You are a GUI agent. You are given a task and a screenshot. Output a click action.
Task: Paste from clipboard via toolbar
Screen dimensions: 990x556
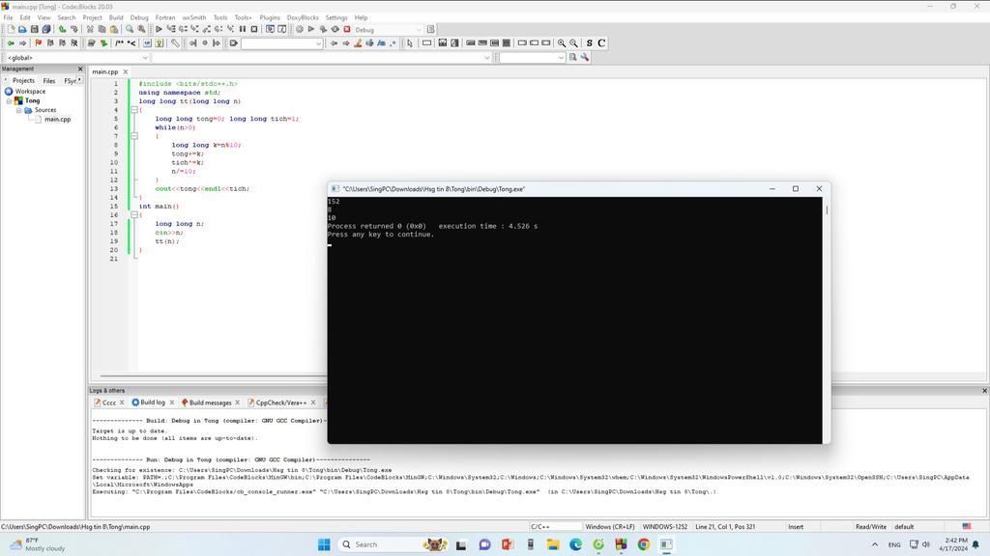[x=114, y=29]
